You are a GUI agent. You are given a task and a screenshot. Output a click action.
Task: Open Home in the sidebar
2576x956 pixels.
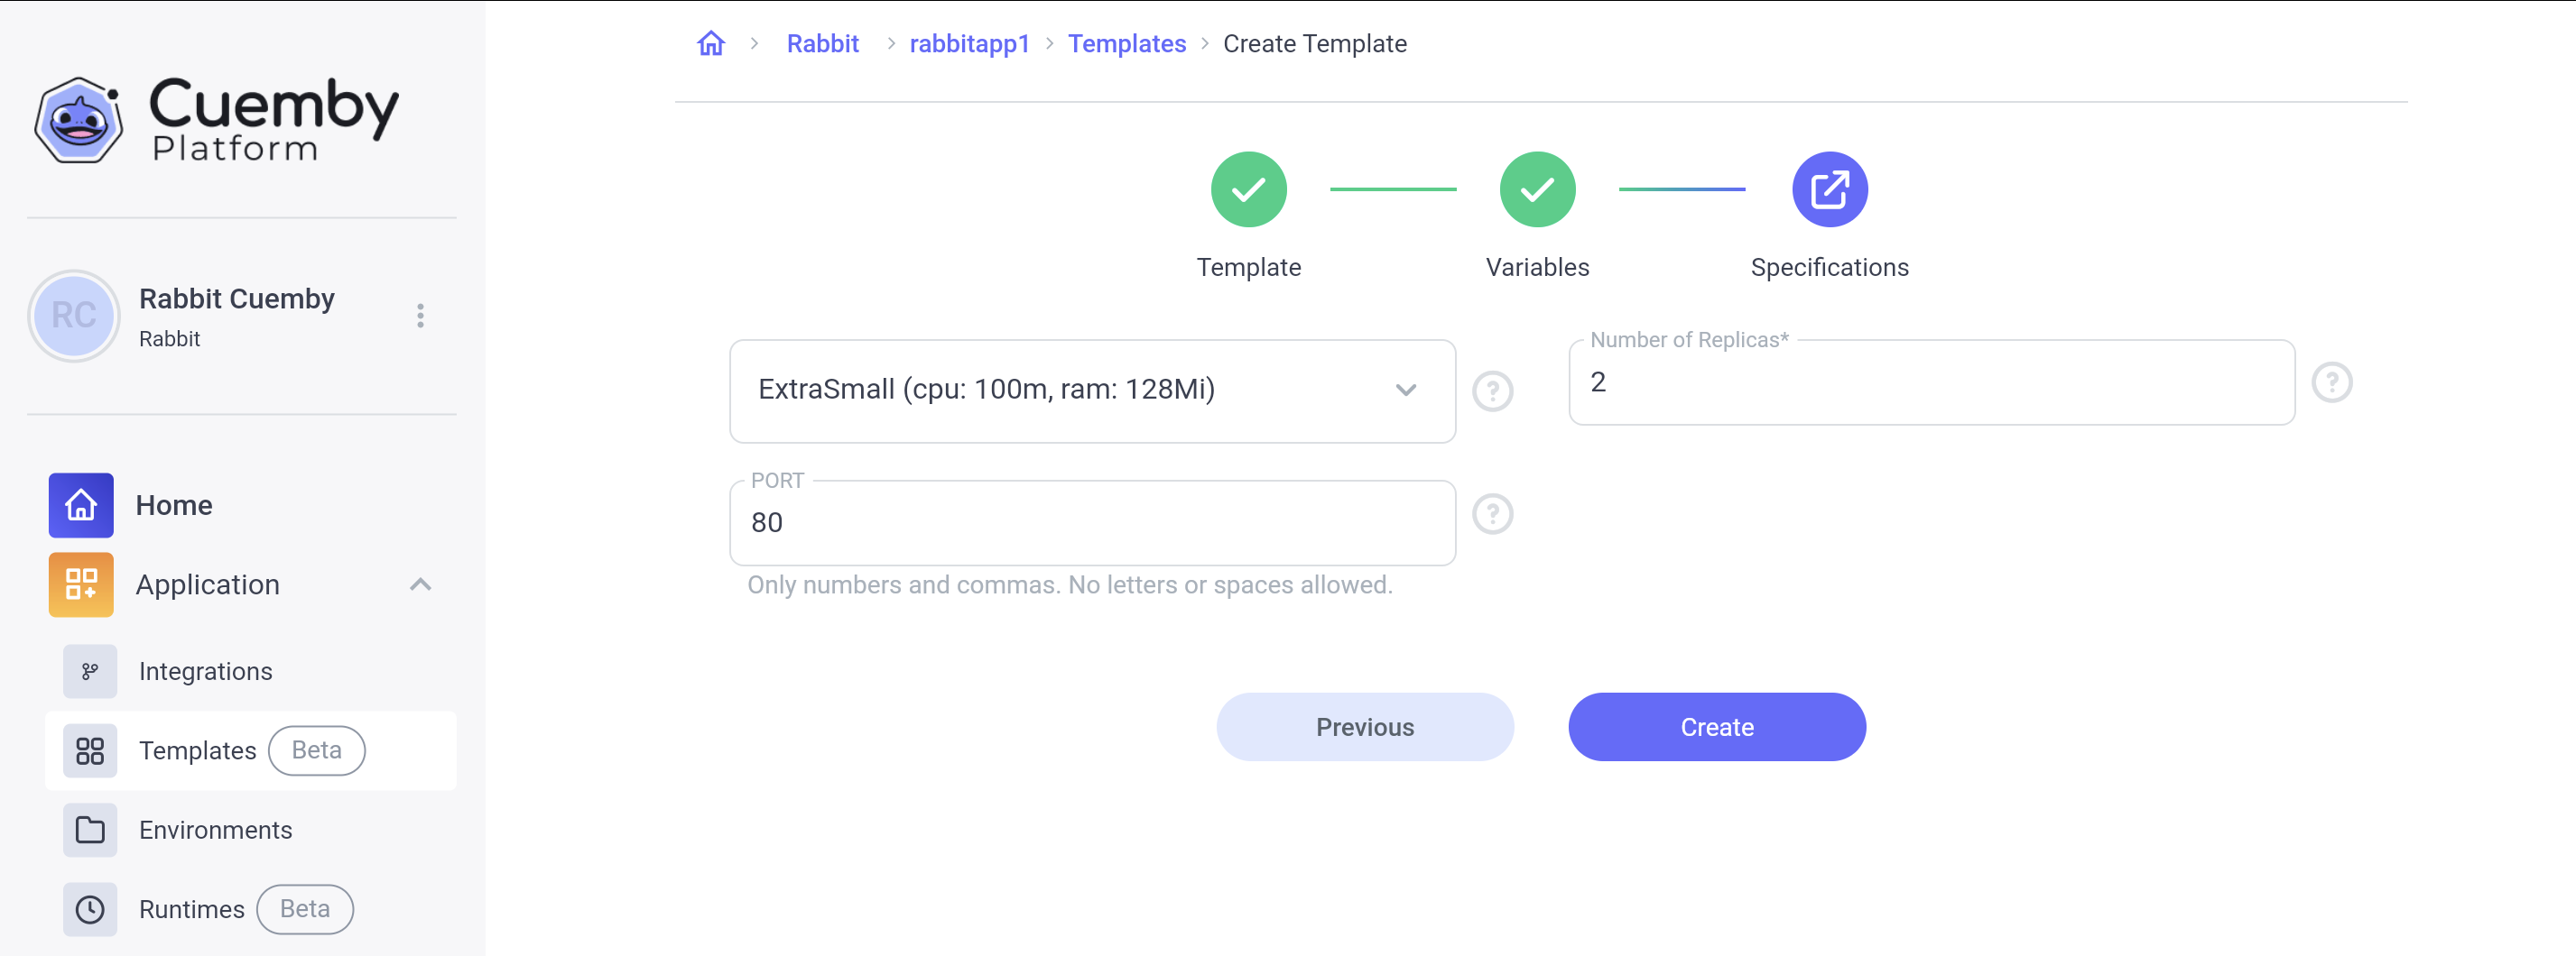click(173, 505)
